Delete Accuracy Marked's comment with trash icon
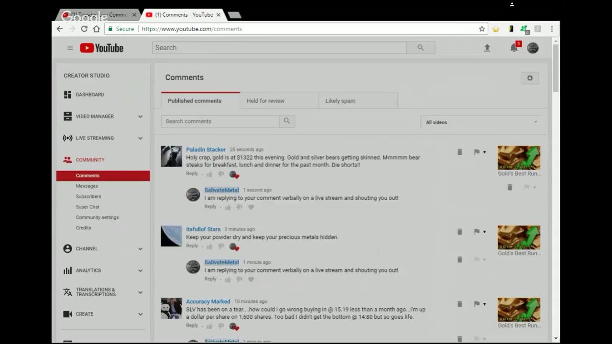Image resolution: width=612 pixels, height=344 pixels. tap(459, 304)
